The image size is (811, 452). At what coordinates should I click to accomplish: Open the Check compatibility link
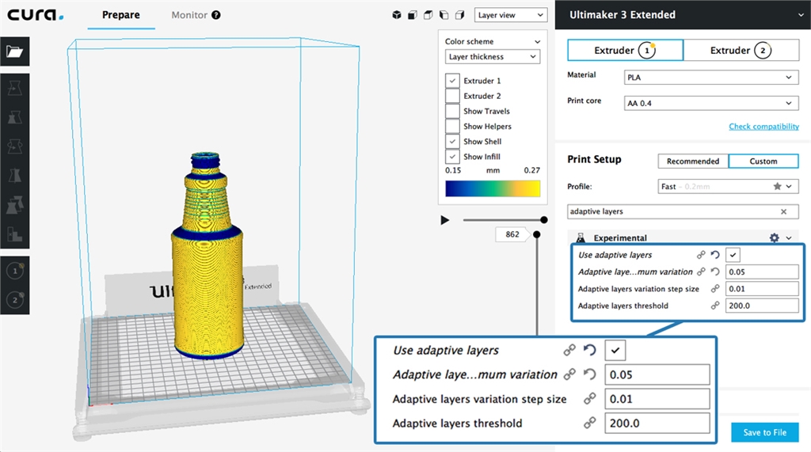pos(763,127)
